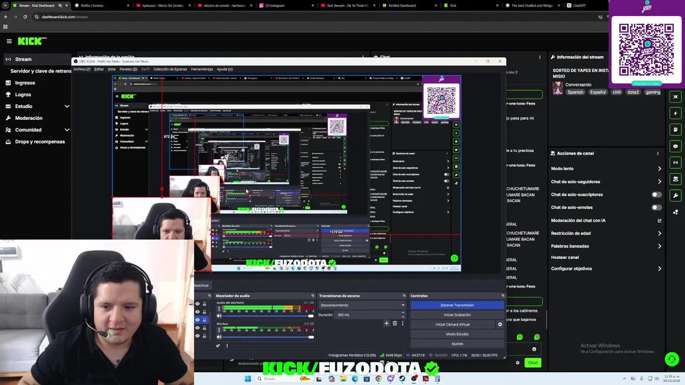The width and height of the screenshot is (685, 385).
Task: Adjust the Audio del escritorio volume slider
Action: pyautogui.click(x=269, y=316)
